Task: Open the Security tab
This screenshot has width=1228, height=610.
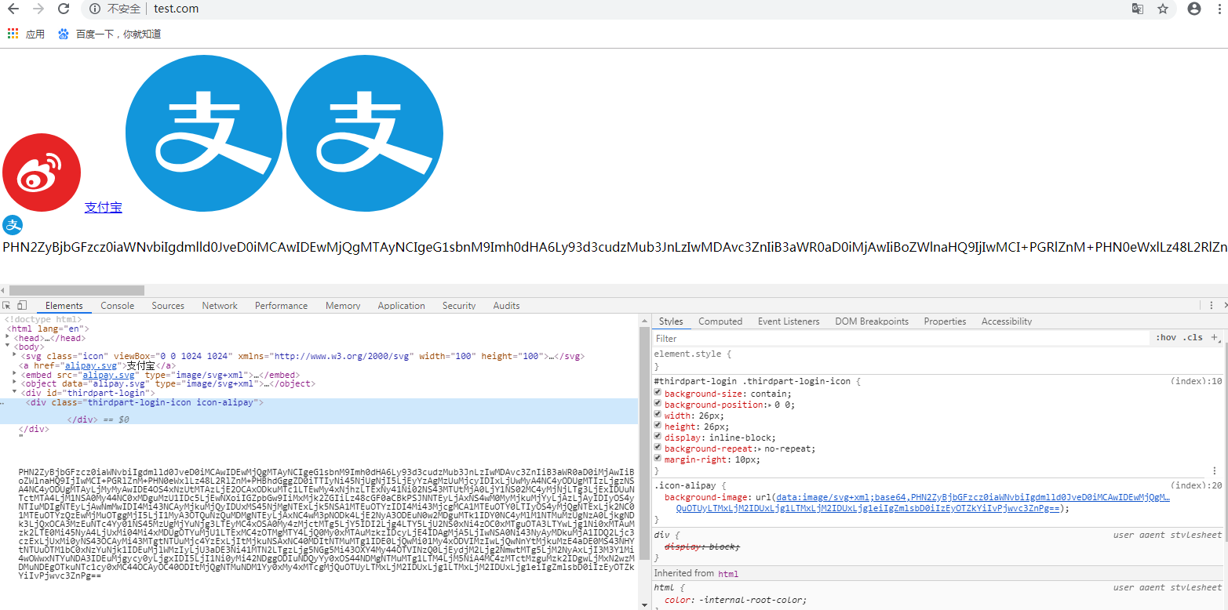Action: (x=459, y=306)
